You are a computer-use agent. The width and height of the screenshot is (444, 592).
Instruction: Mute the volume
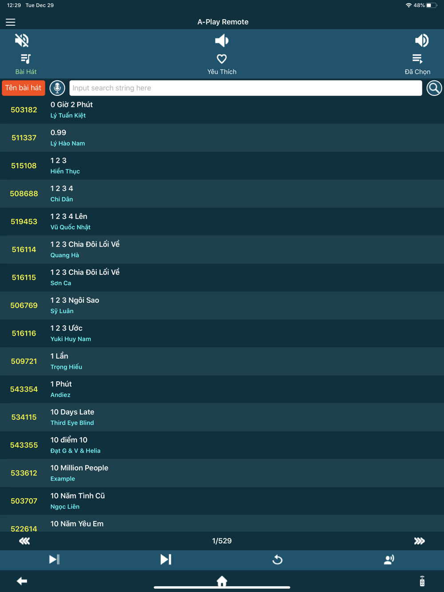(22, 40)
